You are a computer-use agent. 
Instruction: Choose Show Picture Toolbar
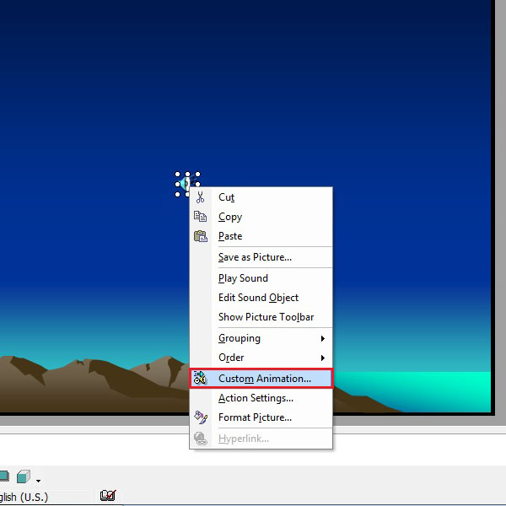[x=261, y=317]
